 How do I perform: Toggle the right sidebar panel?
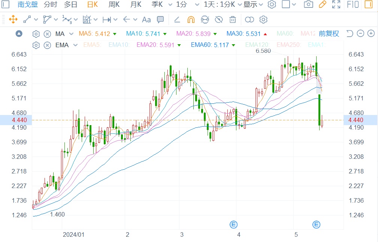click(x=369, y=4)
